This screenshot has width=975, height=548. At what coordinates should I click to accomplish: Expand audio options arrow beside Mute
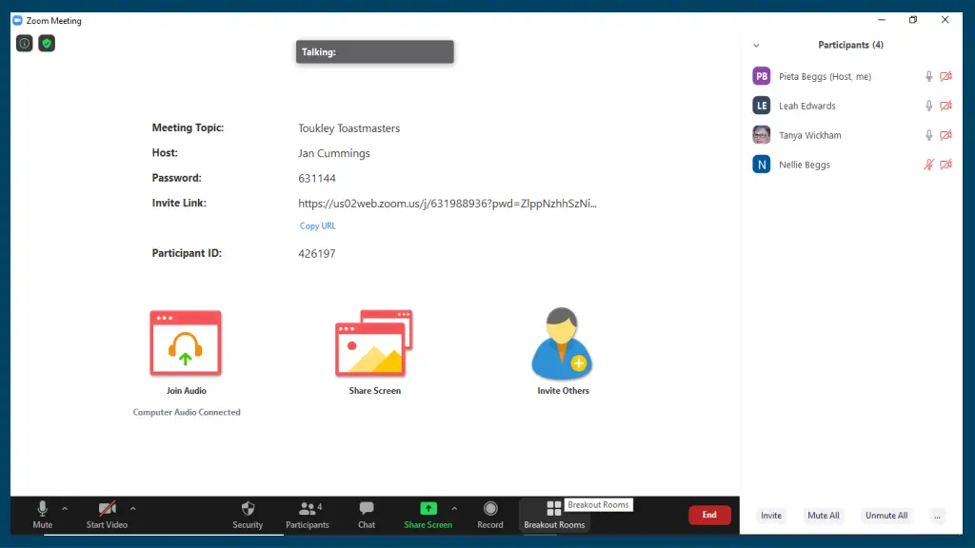pyautogui.click(x=65, y=509)
